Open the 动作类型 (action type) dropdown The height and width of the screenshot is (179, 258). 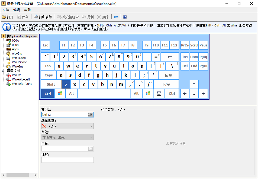[67, 126]
